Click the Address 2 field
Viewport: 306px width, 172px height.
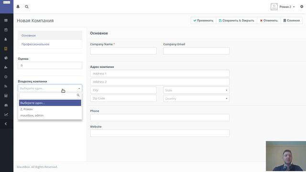(x=160, y=82)
